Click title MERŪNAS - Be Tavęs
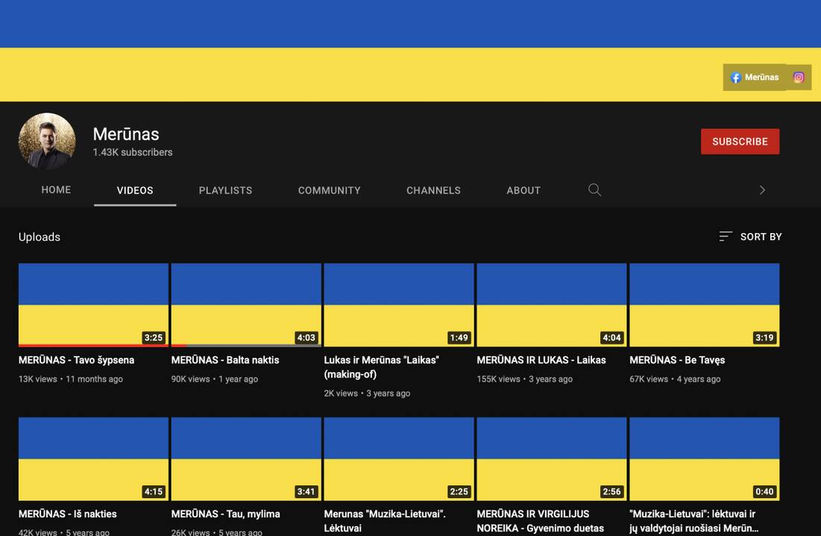Image resolution: width=821 pixels, height=536 pixels. point(677,360)
